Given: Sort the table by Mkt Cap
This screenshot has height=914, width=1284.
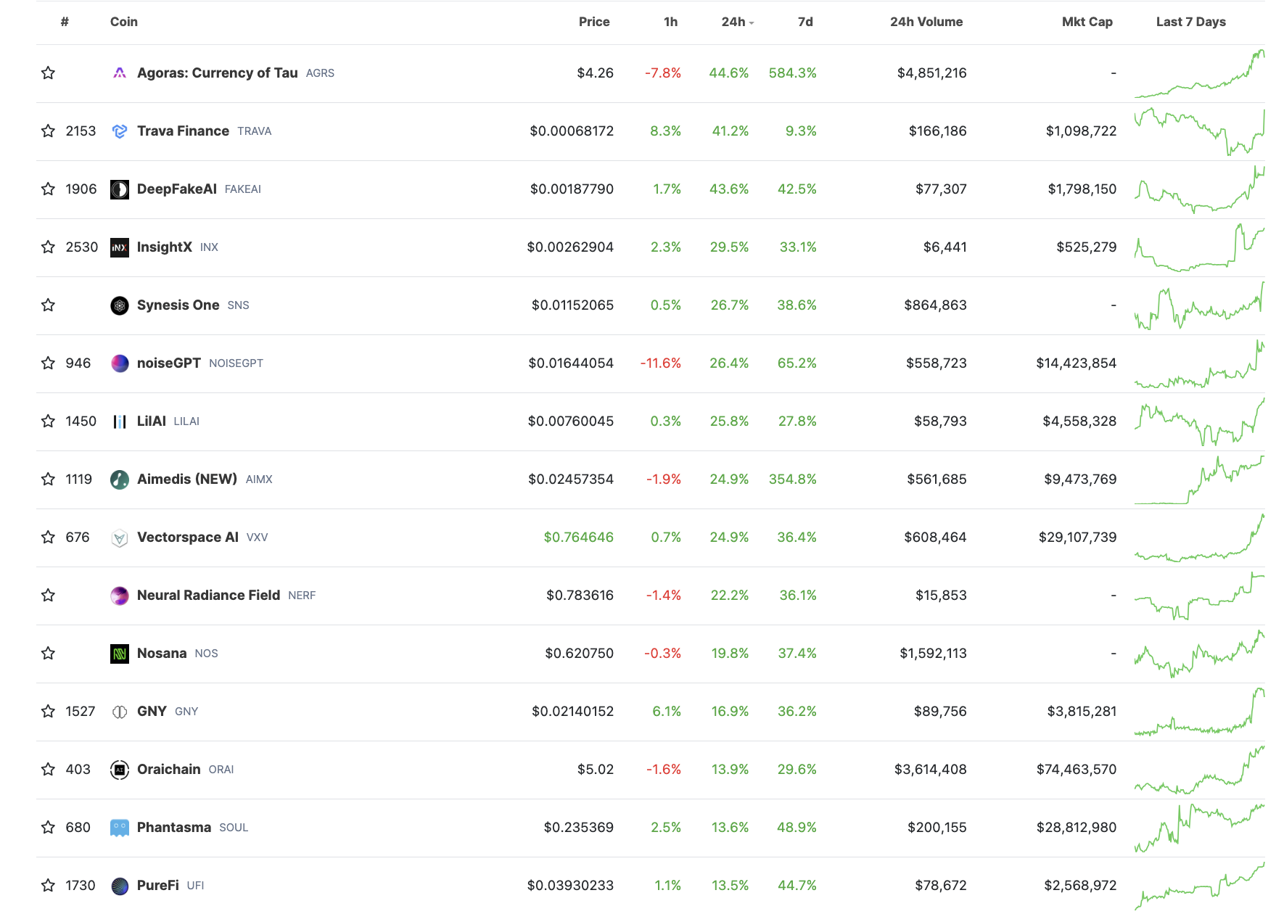Looking at the screenshot, I should point(1087,22).
